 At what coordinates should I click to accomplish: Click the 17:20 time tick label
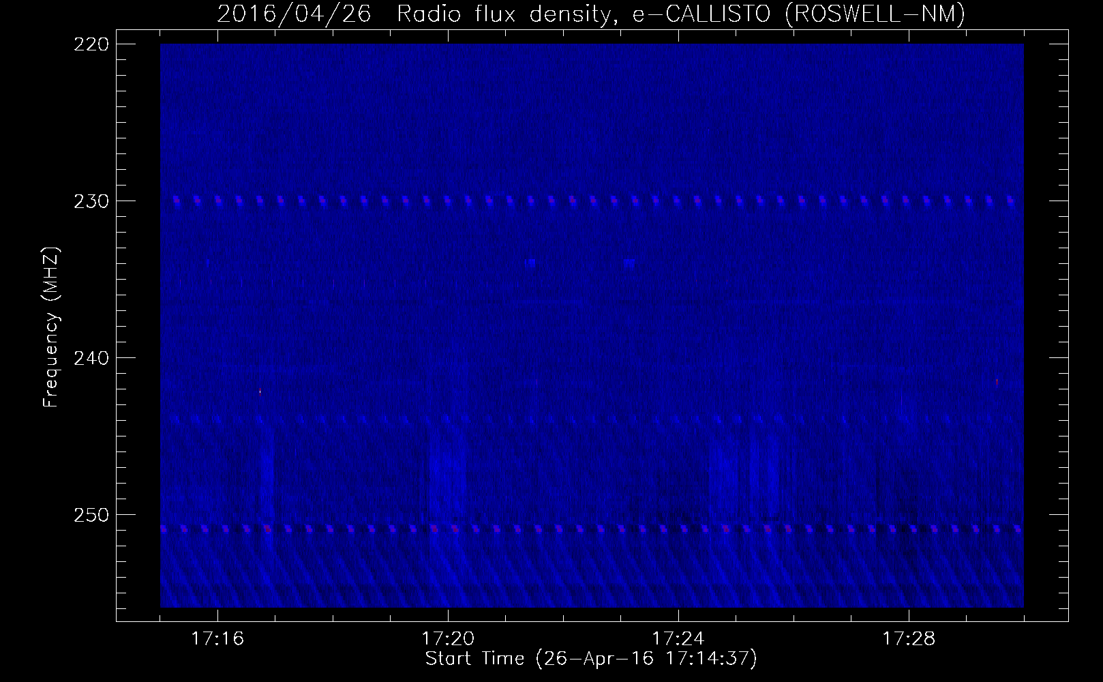coord(448,639)
